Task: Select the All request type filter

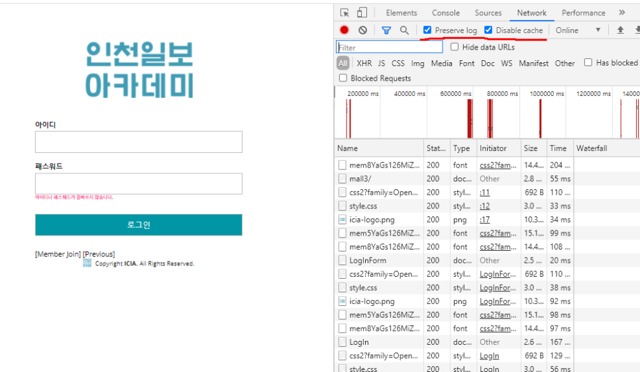Action: pyautogui.click(x=343, y=64)
